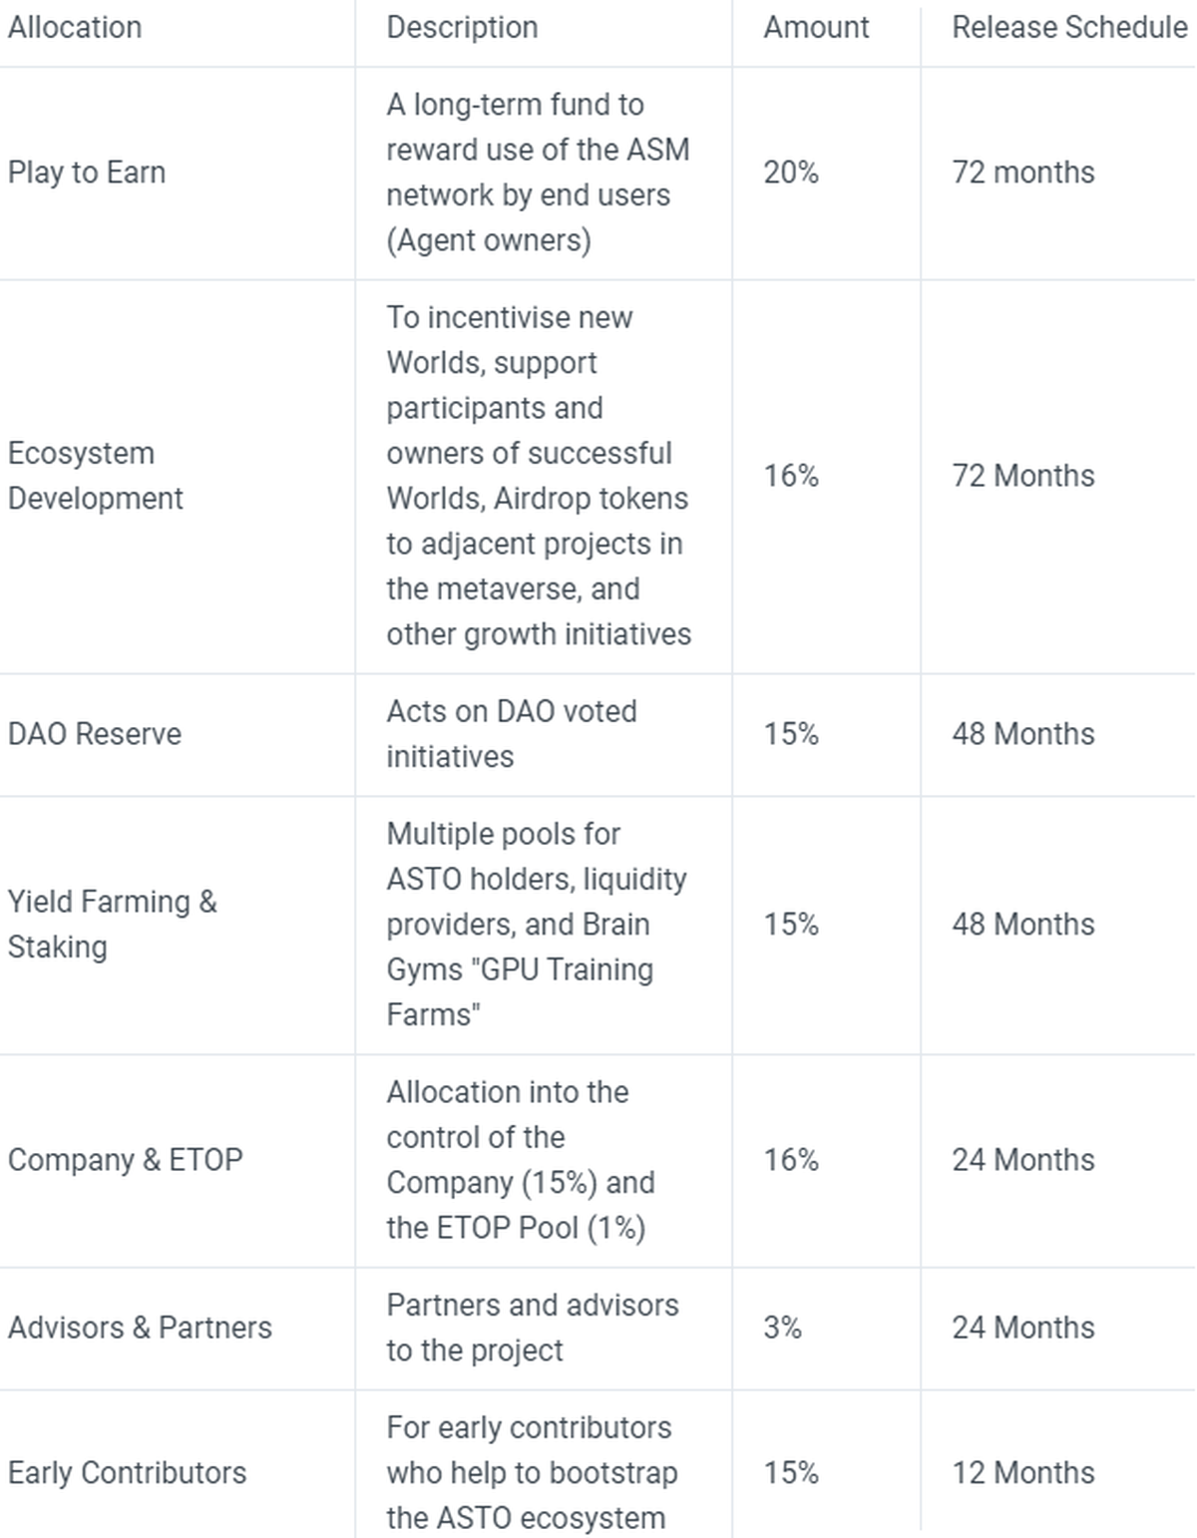Click the 3% amount cell

click(x=783, y=1328)
